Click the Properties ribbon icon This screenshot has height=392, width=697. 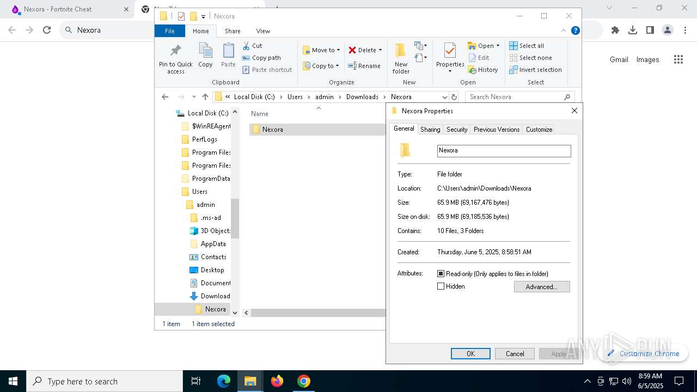(x=450, y=51)
